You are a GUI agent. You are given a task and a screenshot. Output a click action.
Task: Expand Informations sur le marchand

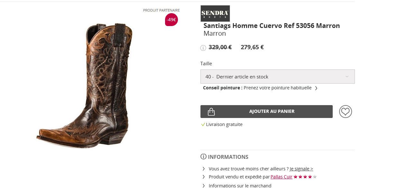pos(240,186)
